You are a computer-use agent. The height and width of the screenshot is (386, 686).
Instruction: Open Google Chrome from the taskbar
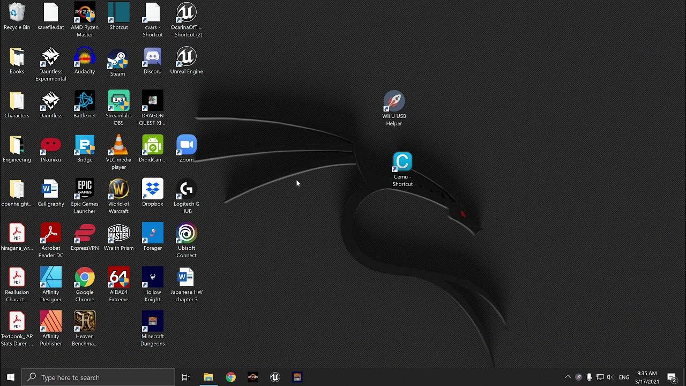[x=230, y=377]
